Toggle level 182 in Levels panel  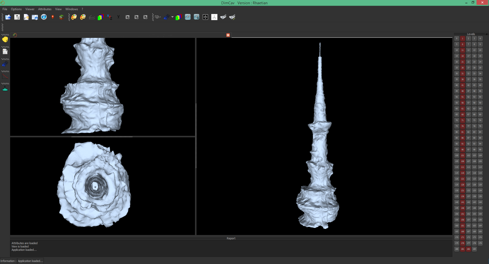[x=468, y=249]
